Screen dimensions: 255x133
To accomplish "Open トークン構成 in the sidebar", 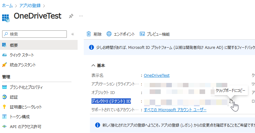I will [20, 117].
